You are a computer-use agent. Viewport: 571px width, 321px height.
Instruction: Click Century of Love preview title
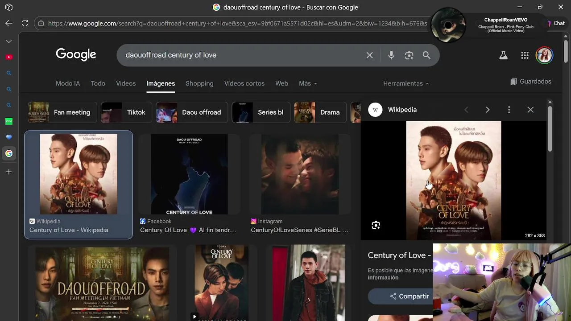pyautogui.click(x=399, y=255)
